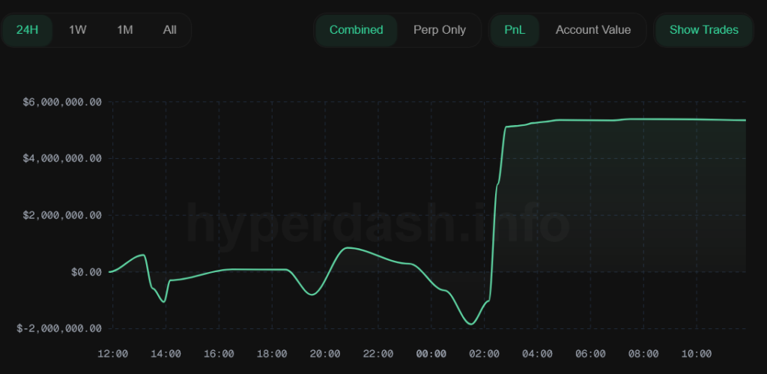Click the $6,000,000.00 y-axis label
This screenshot has width=767, height=374.
pos(65,102)
